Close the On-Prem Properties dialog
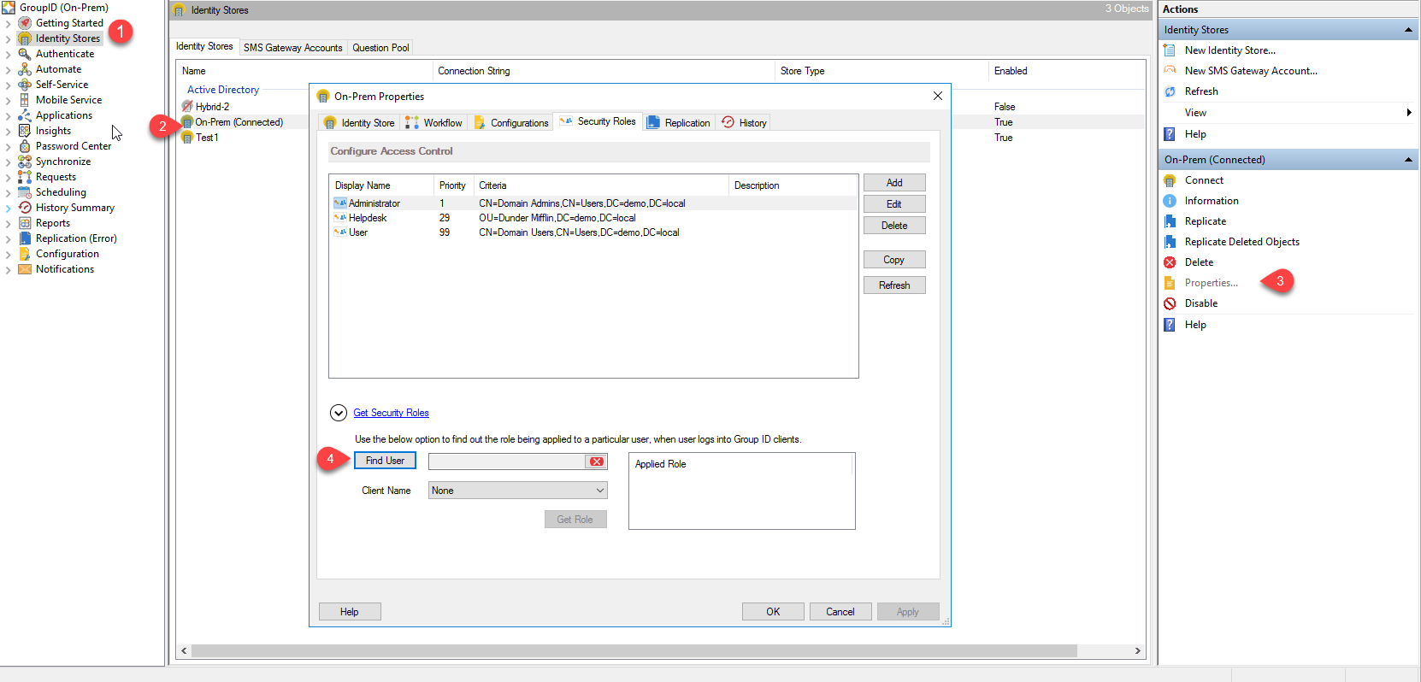The height and width of the screenshot is (682, 1421). pyautogui.click(x=938, y=96)
